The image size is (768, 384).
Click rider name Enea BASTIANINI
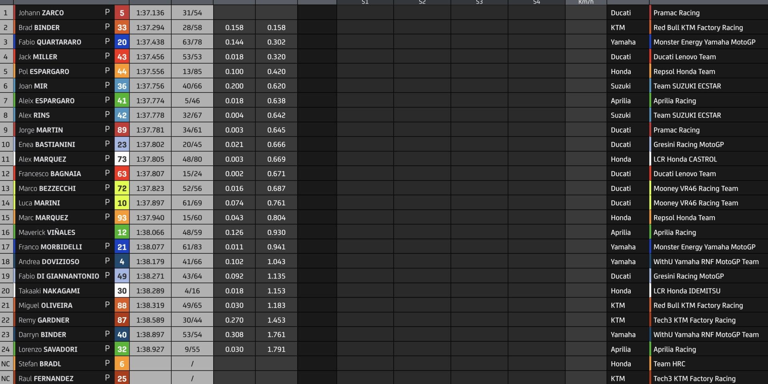point(47,144)
